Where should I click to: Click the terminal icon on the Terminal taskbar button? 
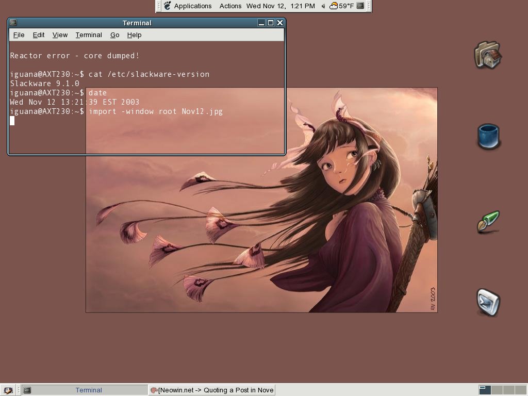click(x=27, y=390)
